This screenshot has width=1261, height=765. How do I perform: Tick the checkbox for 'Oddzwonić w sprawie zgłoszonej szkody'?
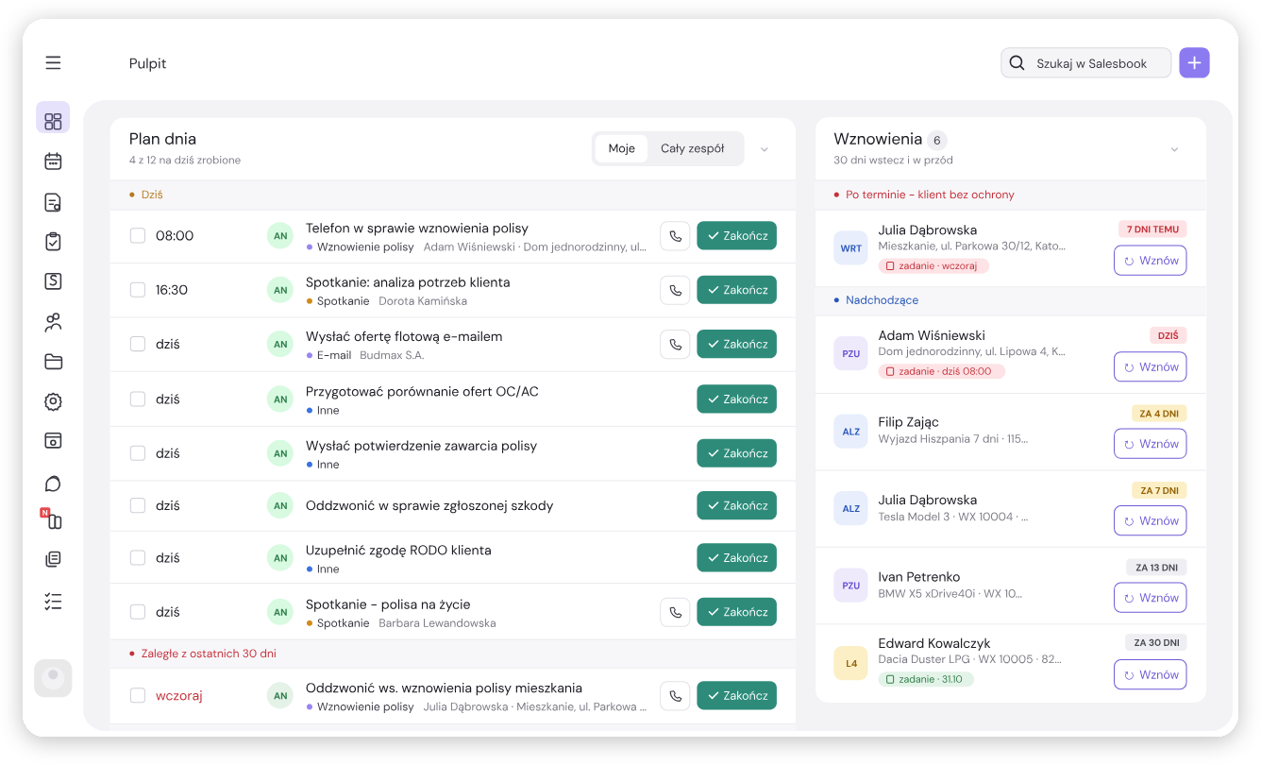[x=138, y=506]
